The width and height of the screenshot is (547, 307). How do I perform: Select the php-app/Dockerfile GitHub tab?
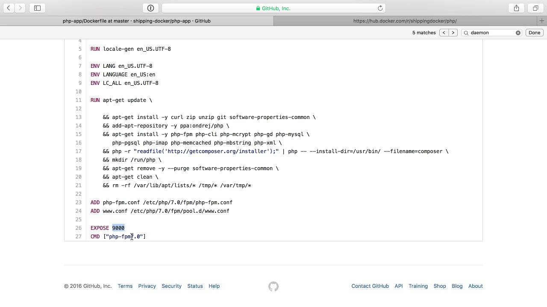click(137, 21)
